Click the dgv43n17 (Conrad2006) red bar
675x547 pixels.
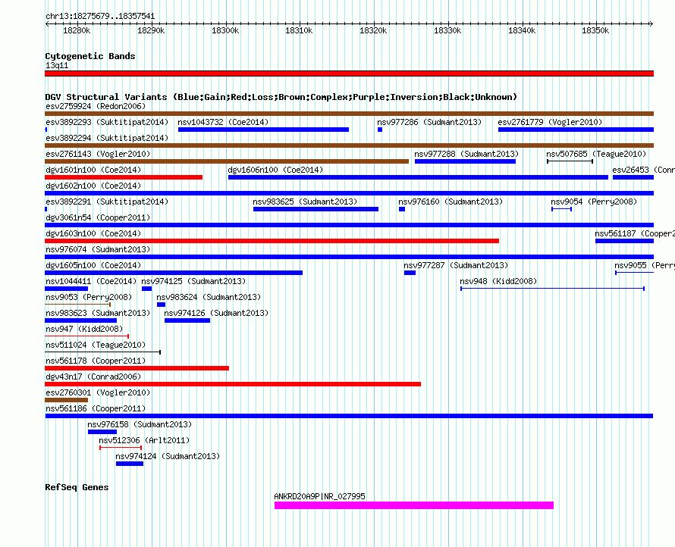(x=233, y=384)
